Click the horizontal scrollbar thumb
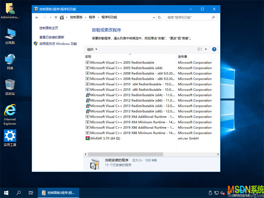Viewport: 264px width, 198px height. click(125, 154)
